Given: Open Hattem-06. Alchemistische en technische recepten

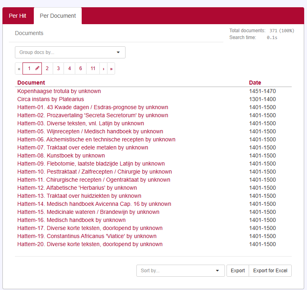Looking at the screenshot, I should pyautogui.click(x=96, y=139).
